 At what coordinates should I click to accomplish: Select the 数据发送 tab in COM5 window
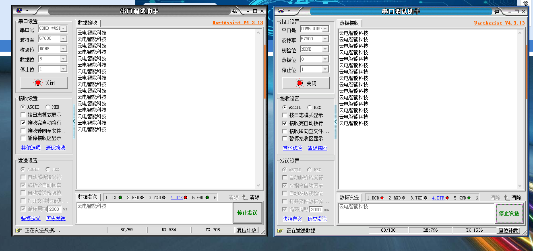[x=349, y=198]
